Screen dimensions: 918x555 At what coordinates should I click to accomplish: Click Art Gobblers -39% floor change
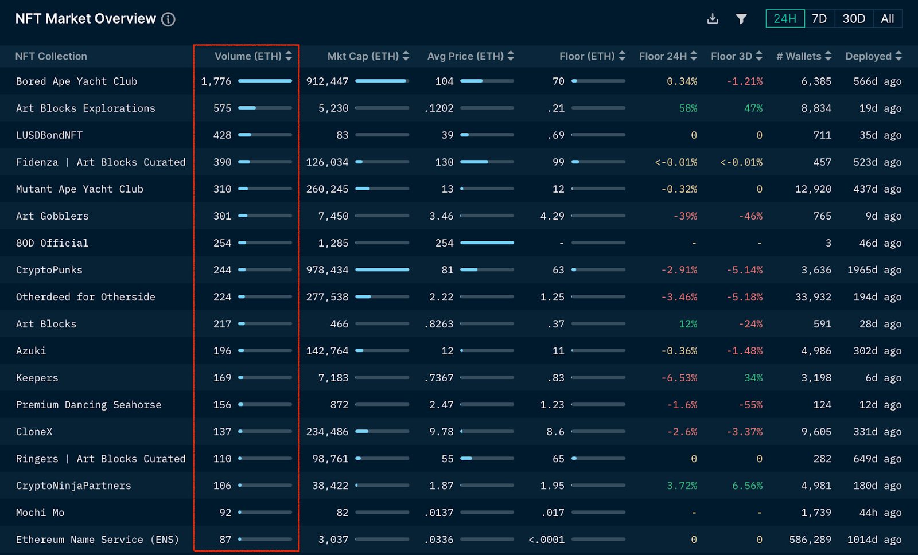(x=685, y=216)
